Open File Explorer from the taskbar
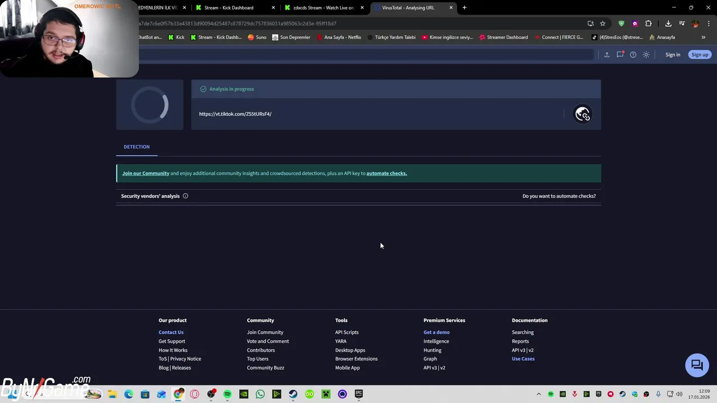This screenshot has width=717, height=403. click(x=112, y=394)
